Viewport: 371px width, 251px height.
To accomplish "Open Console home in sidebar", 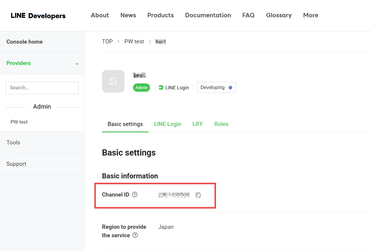I will (25, 42).
